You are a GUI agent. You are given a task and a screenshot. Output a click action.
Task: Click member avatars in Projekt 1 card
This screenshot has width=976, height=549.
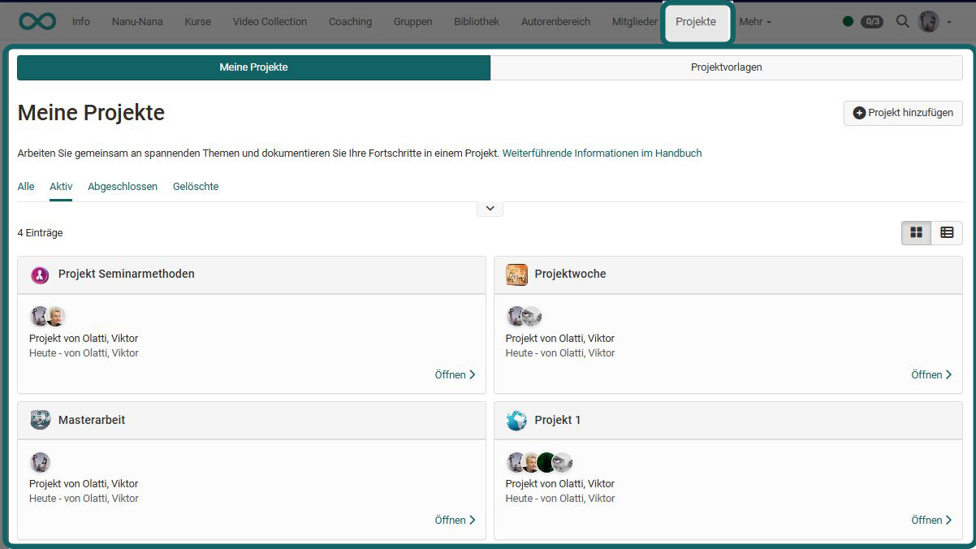pyautogui.click(x=540, y=463)
